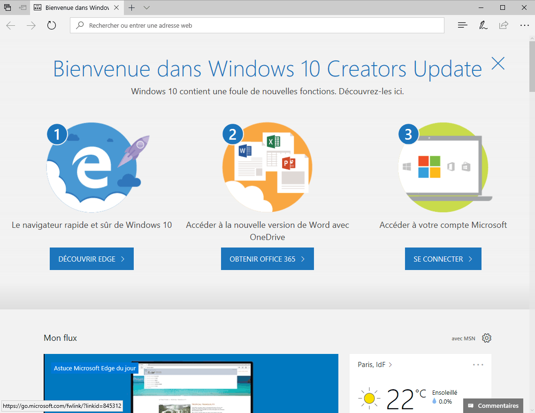Click text 'Accéder à votre compte Microsoft'
Viewport: 535px width, 413px height.
coord(443,225)
